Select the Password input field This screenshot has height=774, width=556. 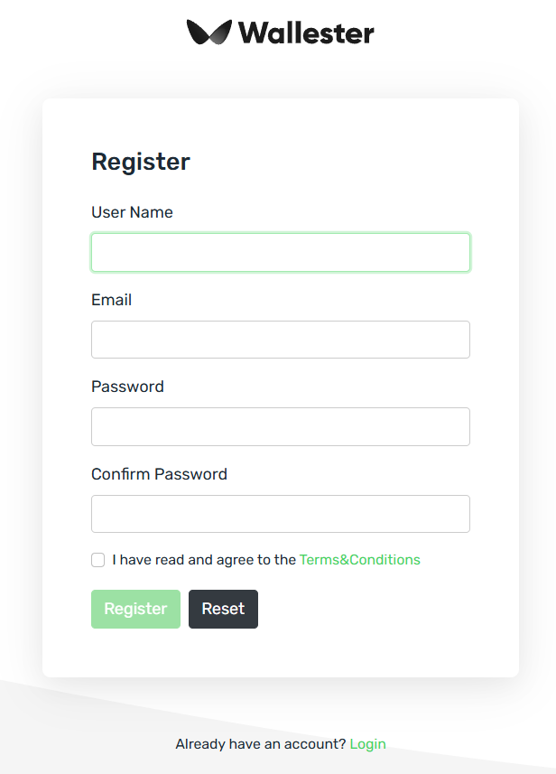[280, 426]
